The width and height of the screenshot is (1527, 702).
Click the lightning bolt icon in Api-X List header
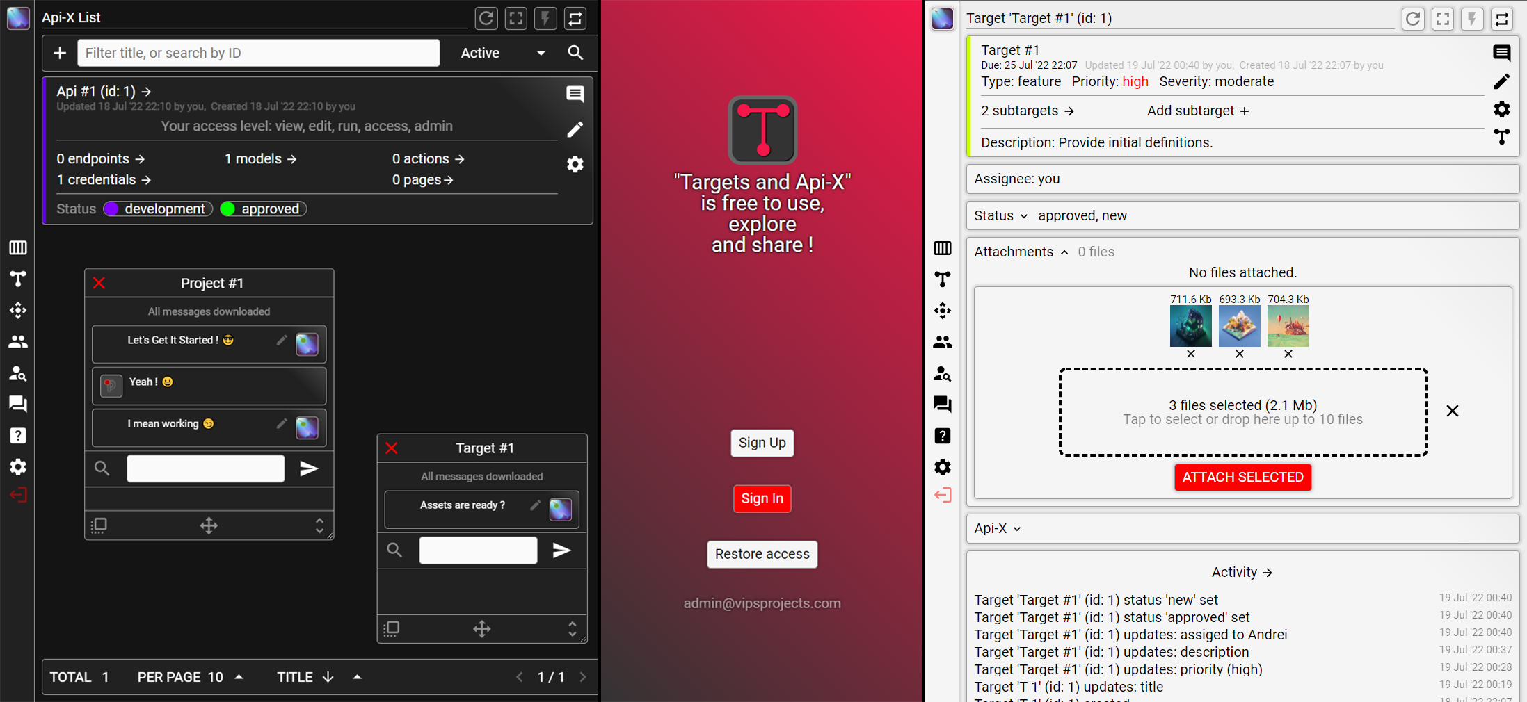545,18
